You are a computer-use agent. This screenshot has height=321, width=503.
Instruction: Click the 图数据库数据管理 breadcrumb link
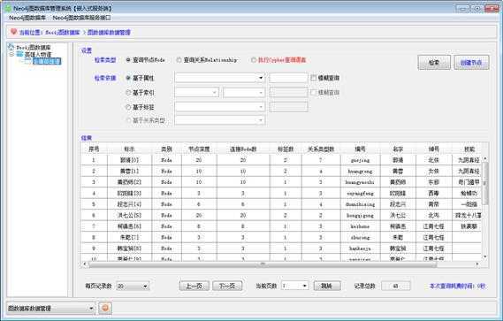click(109, 32)
